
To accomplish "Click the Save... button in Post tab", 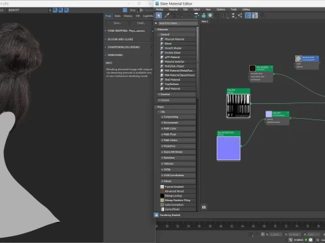I will 117,23.
